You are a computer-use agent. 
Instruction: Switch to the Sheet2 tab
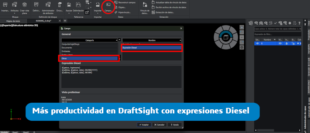26,132
